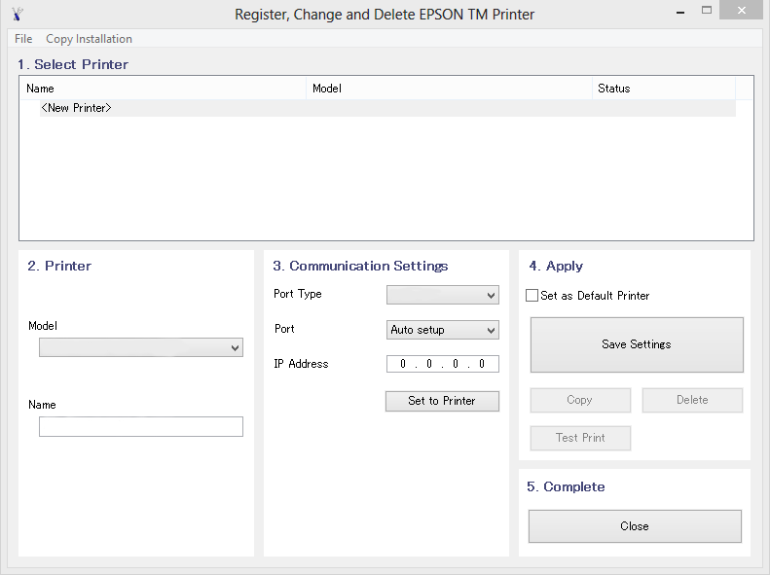The height and width of the screenshot is (575, 770).
Task: Click the Copy button in Apply section
Action: click(580, 400)
